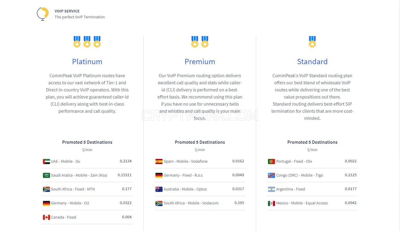The image size is (400, 231).
Task: Open the Platinum plan heading
Action: coord(87,62)
